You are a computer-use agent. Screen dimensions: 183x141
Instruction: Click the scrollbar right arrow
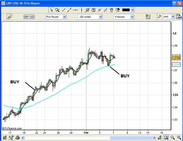[154, 138]
